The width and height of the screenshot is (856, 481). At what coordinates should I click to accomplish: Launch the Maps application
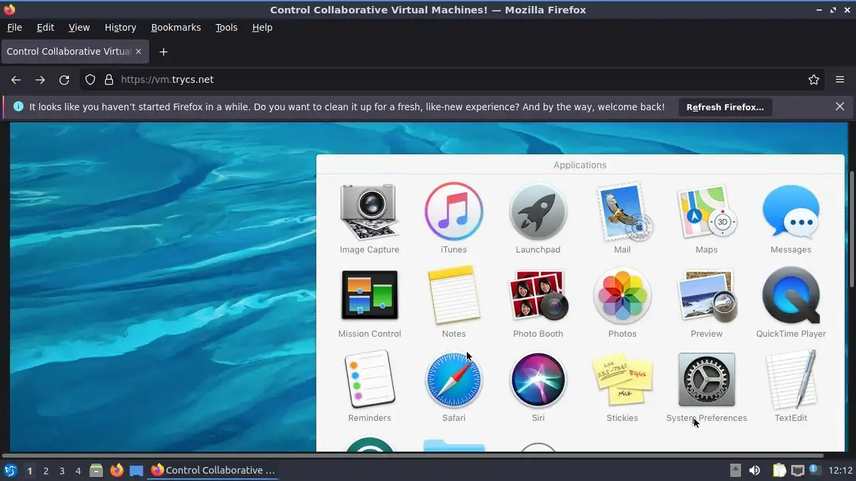coord(706,212)
